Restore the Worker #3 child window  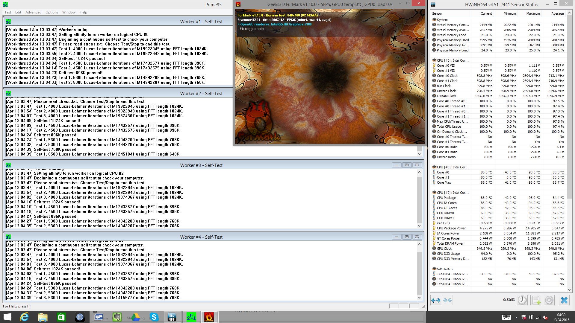coord(407,165)
